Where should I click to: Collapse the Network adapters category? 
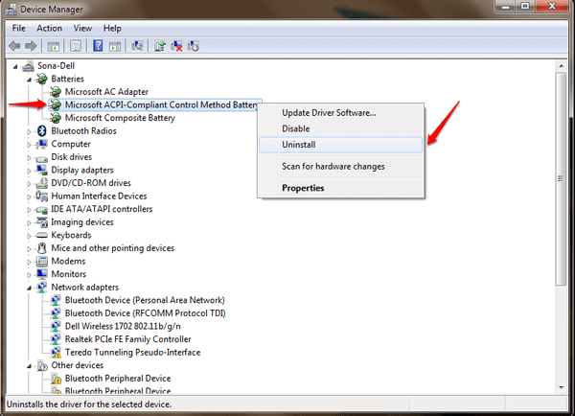click(30, 287)
